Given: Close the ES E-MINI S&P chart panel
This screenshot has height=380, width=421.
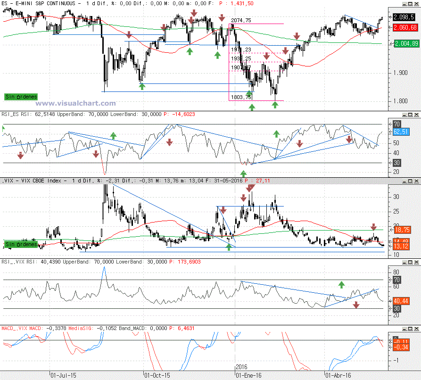Looking at the screenshot, I should point(416,4).
